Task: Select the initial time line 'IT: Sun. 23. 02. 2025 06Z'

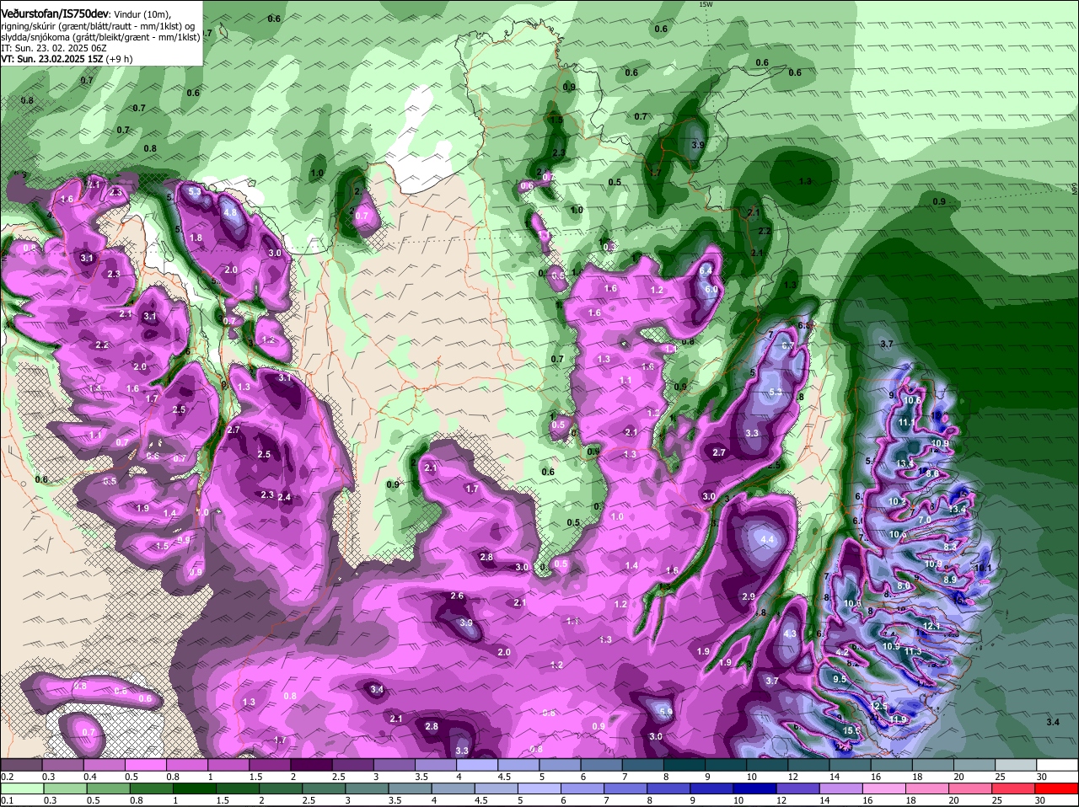Action: [54, 48]
